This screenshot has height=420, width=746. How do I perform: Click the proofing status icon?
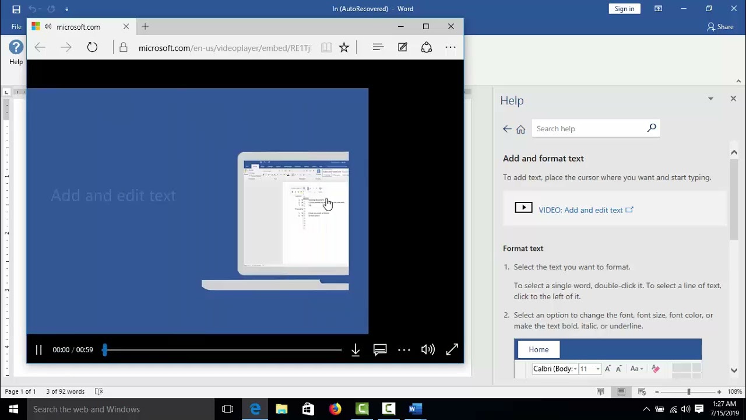pos(99,391)
